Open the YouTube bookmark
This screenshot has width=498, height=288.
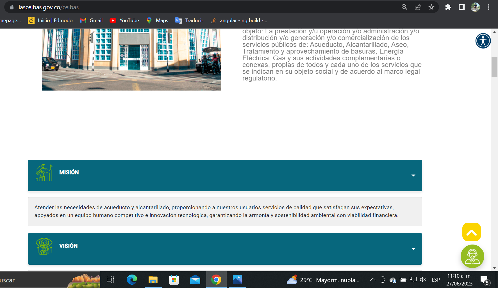tap(124, 20)
